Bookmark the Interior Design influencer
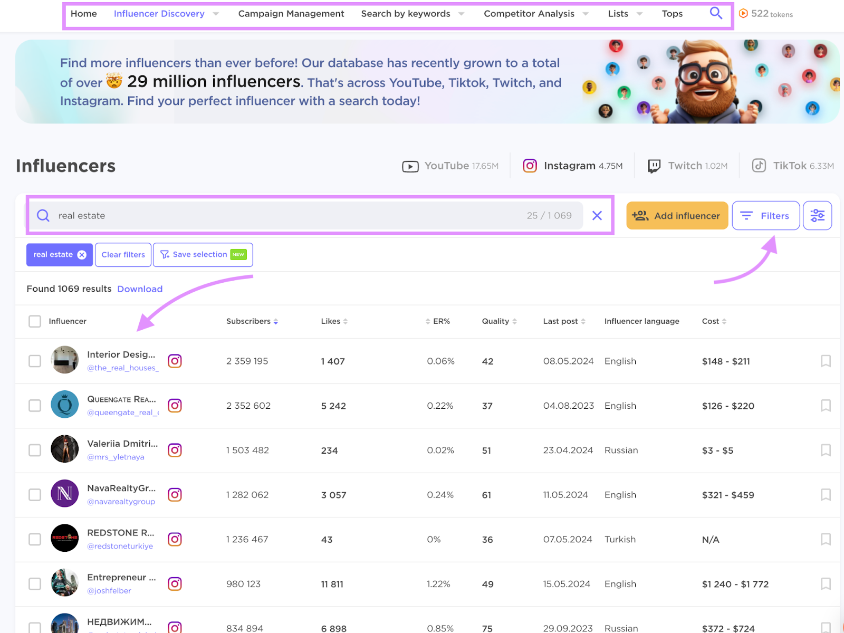 tap(826, 361)
